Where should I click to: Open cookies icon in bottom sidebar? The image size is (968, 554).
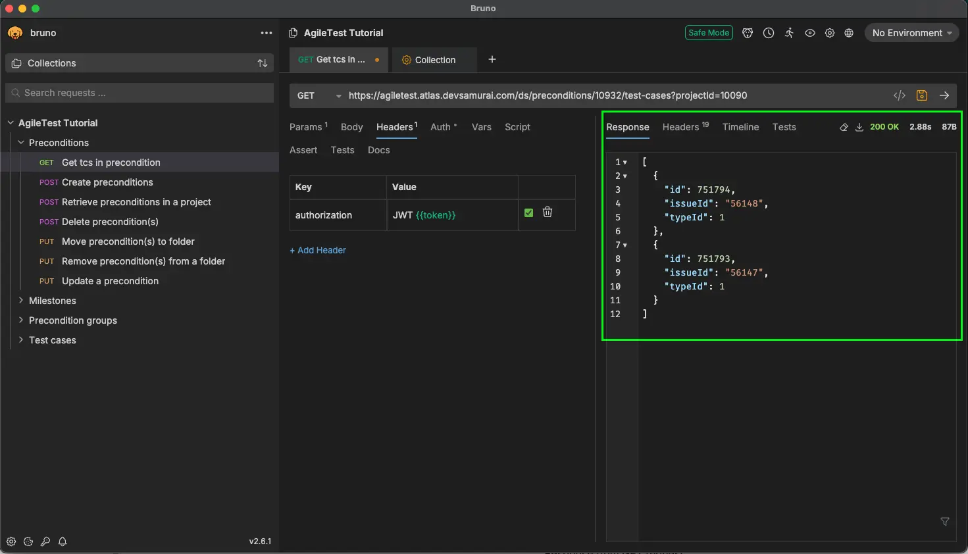(28, 541)
